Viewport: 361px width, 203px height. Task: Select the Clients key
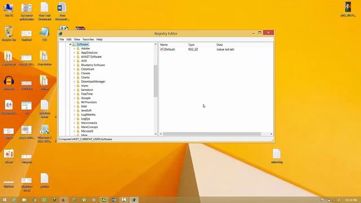85,78
